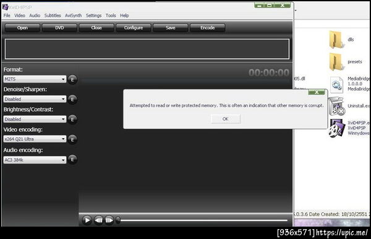Screen dimensions: 371x239
Task: Click E button beside Brightness/Contrast
Action: (72, 119)
